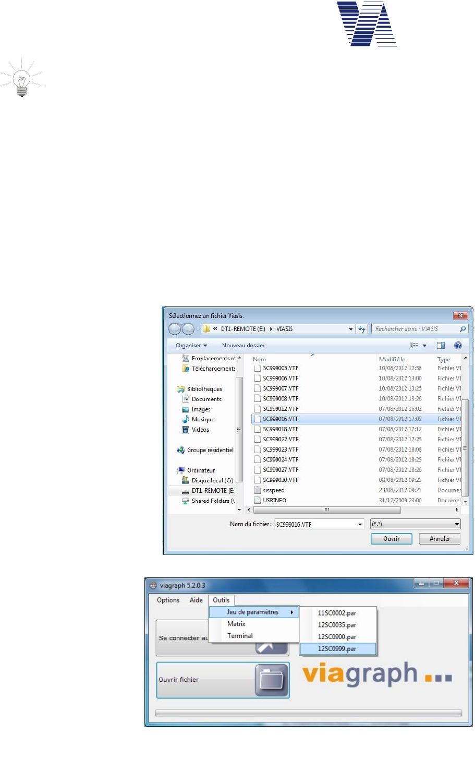Choose 12SC0999.par parameter set
This screenshot has height=757, width=475.
tap(338, 649)
